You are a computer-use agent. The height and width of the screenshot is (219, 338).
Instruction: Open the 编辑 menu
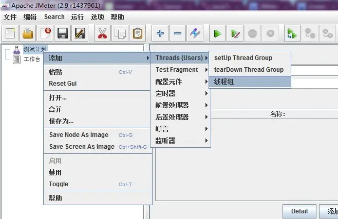30,17
